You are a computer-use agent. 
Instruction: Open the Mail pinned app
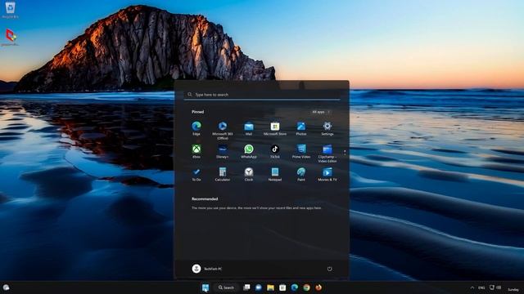249,128
